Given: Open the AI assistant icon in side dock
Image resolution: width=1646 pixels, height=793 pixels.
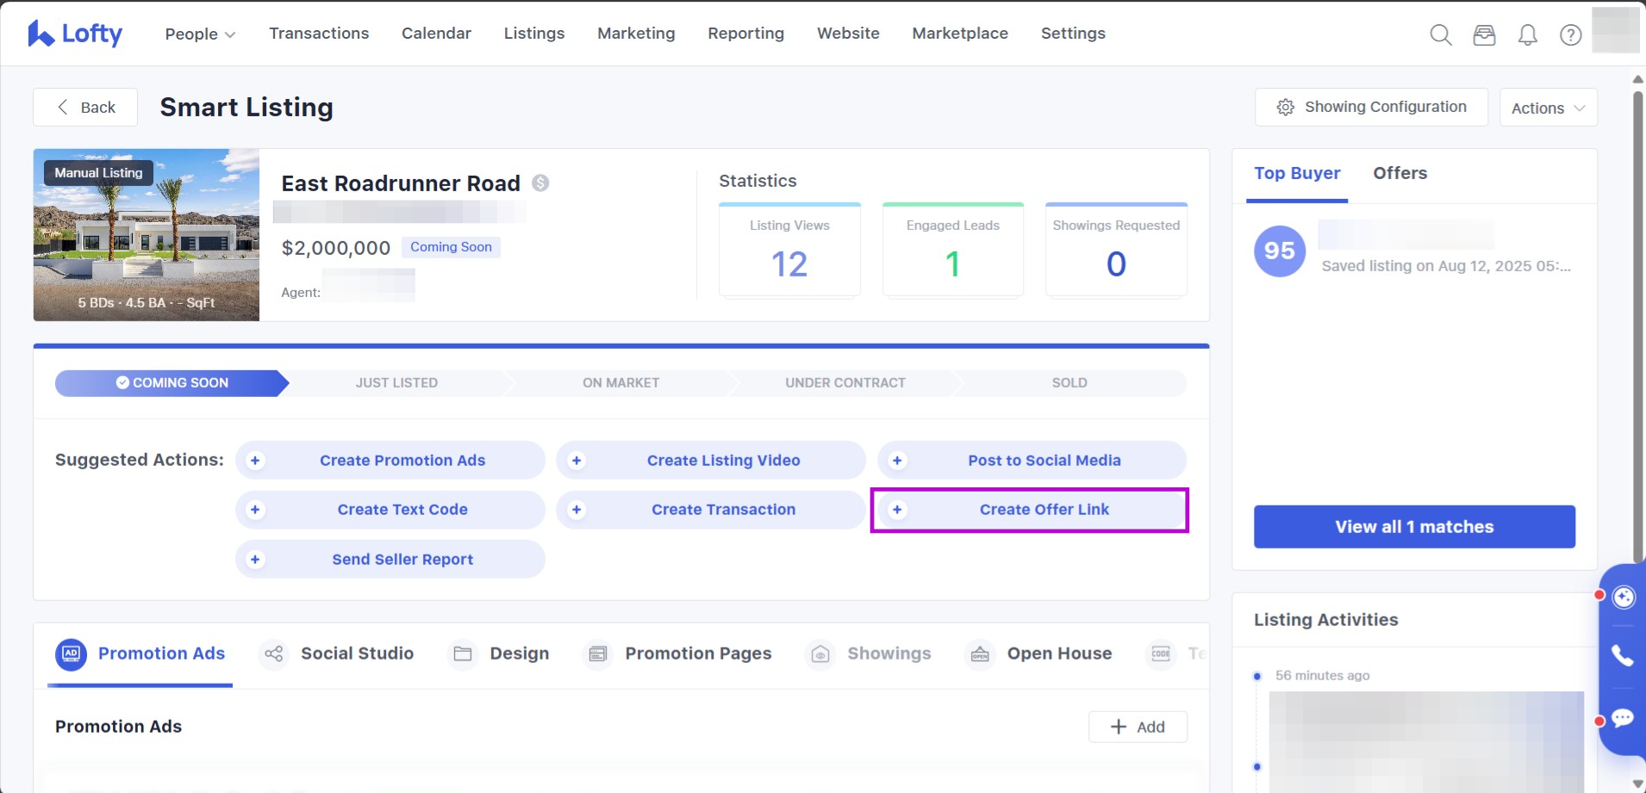Looking at the screenshot, I should point(1624,597).
